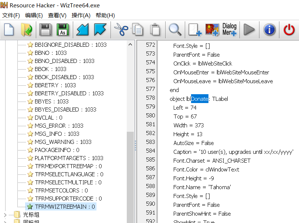Click the New blank script toolbar icon
Viewport: 299px width, 223px height.
point(9,29)
